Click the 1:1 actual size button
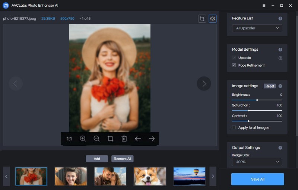 (x=69, y=139)
